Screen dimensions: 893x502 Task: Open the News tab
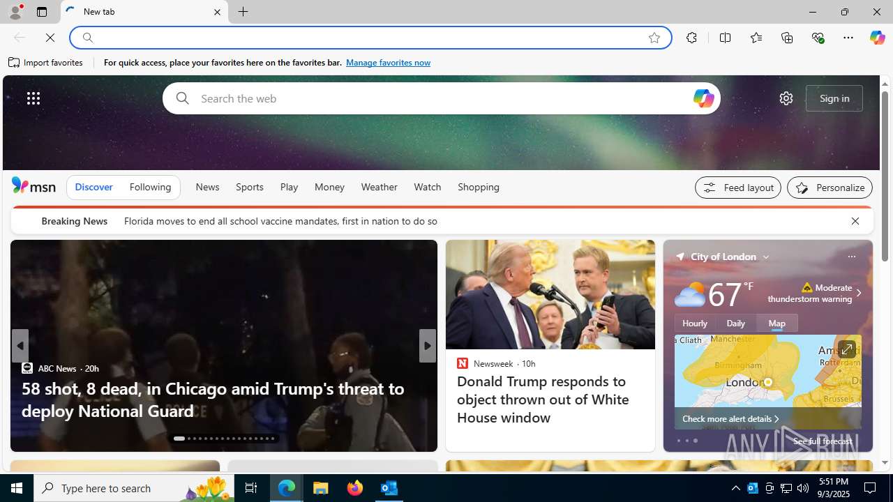207,187
